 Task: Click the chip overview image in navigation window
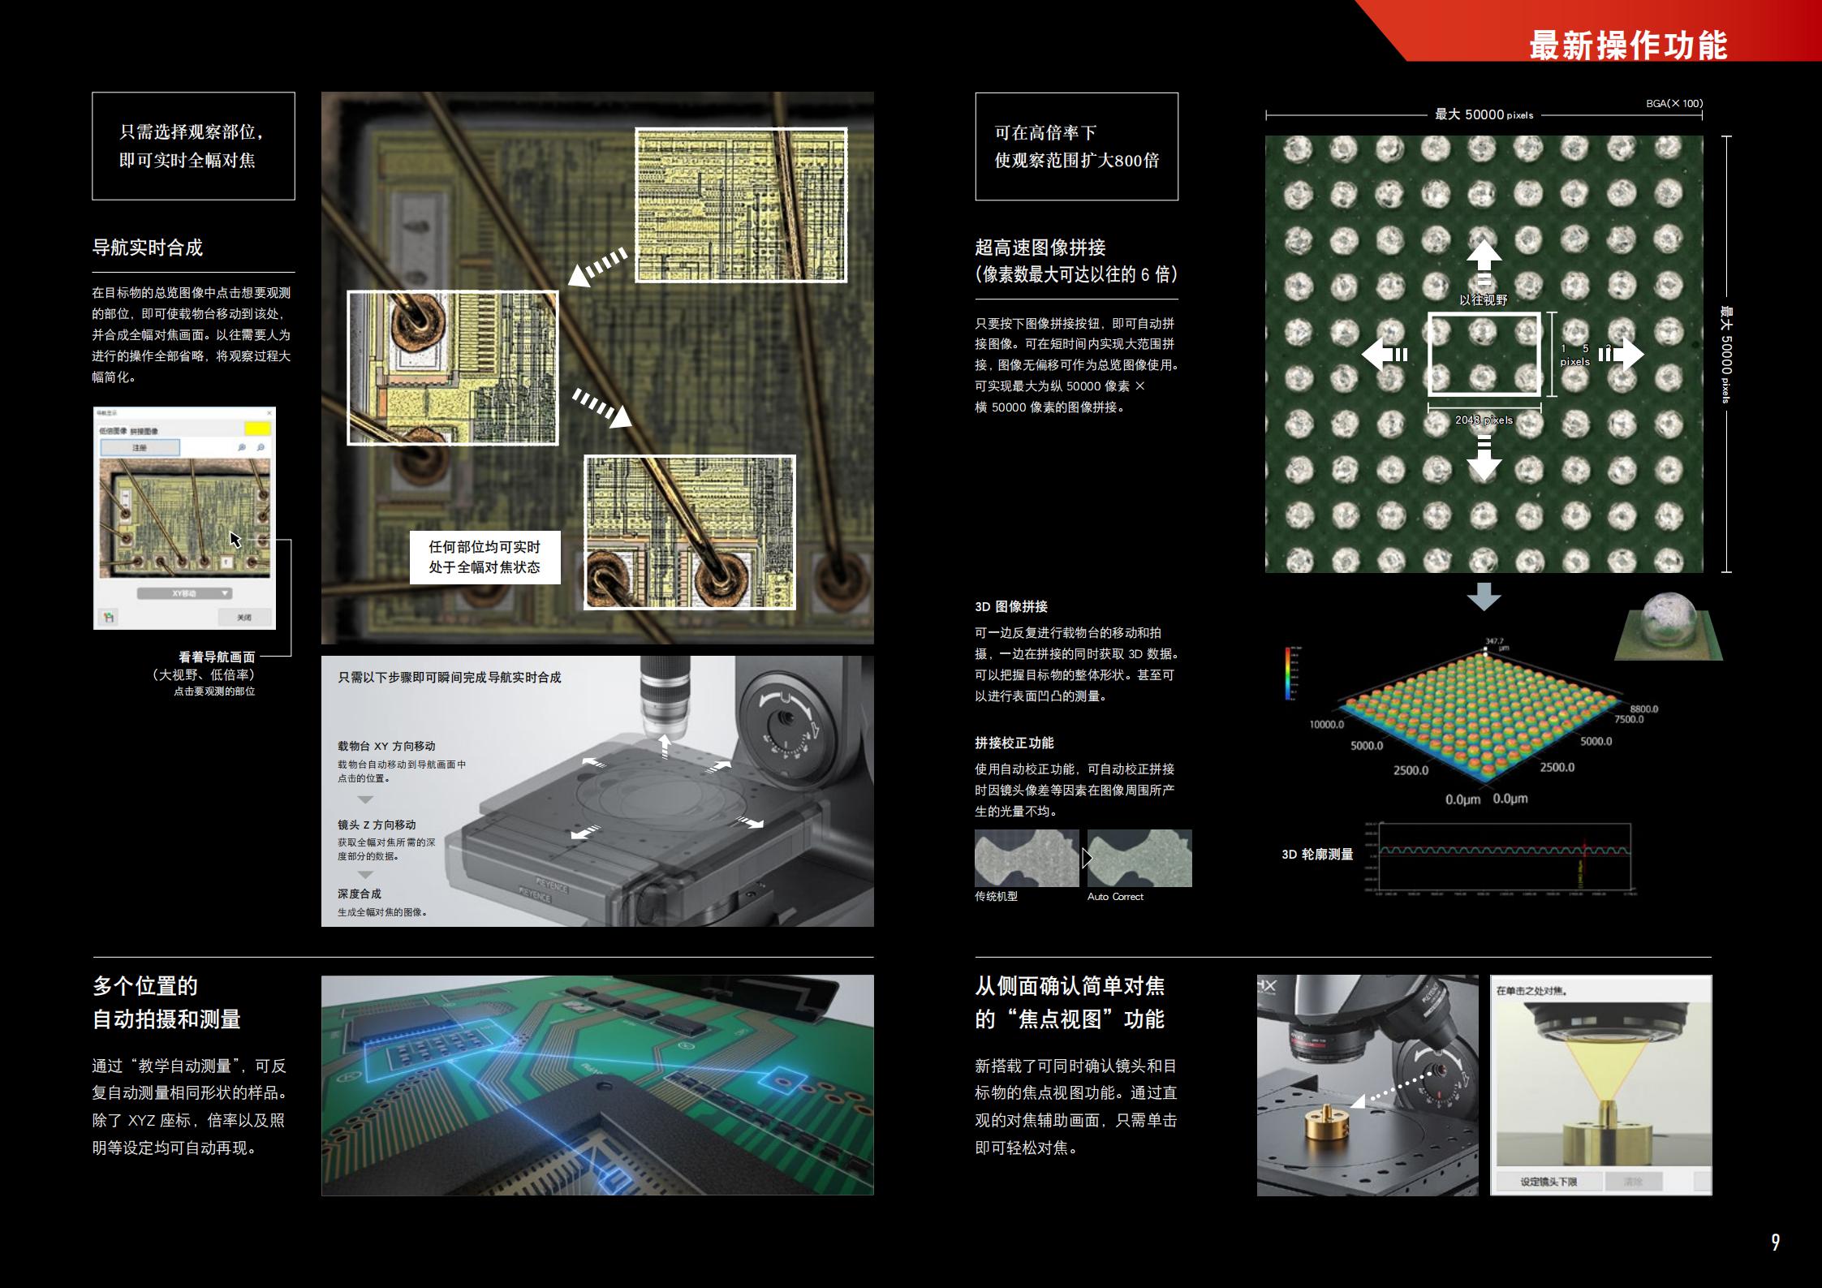(185, 518)
